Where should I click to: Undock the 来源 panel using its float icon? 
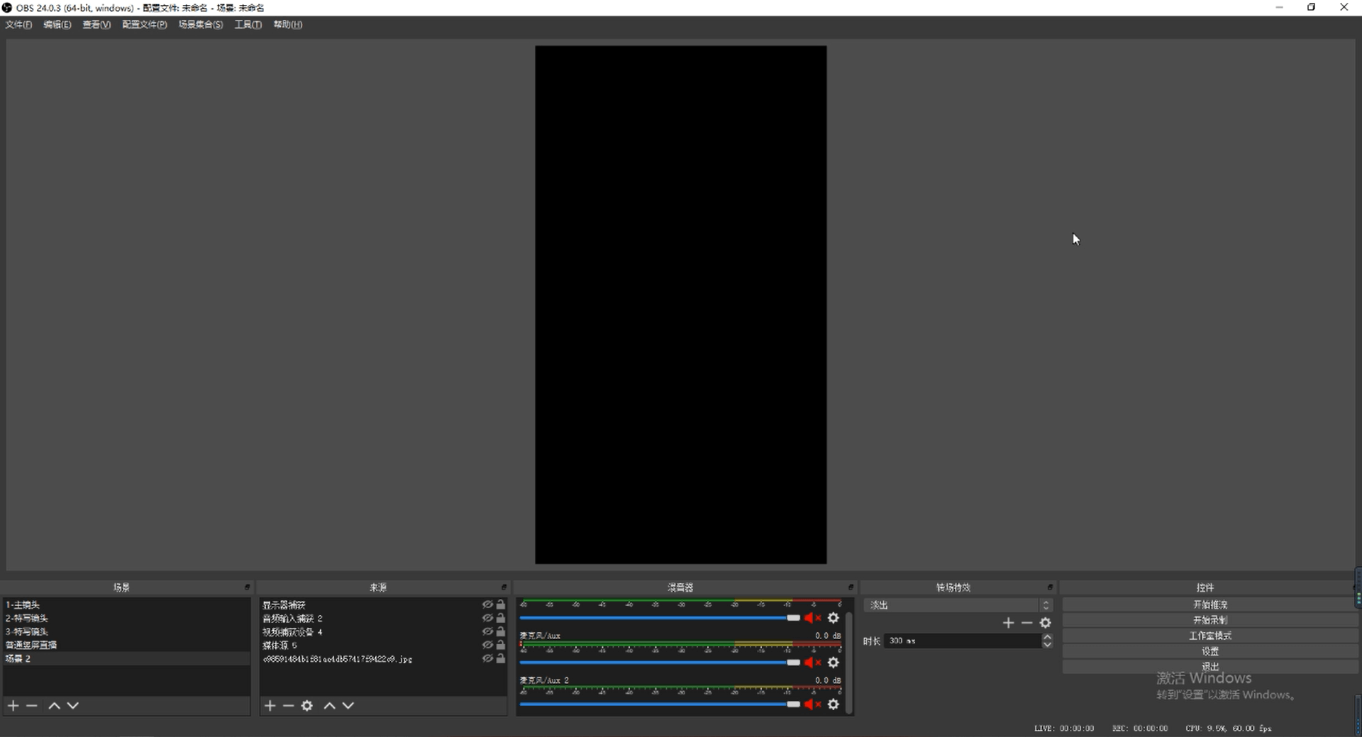point(504,587)
